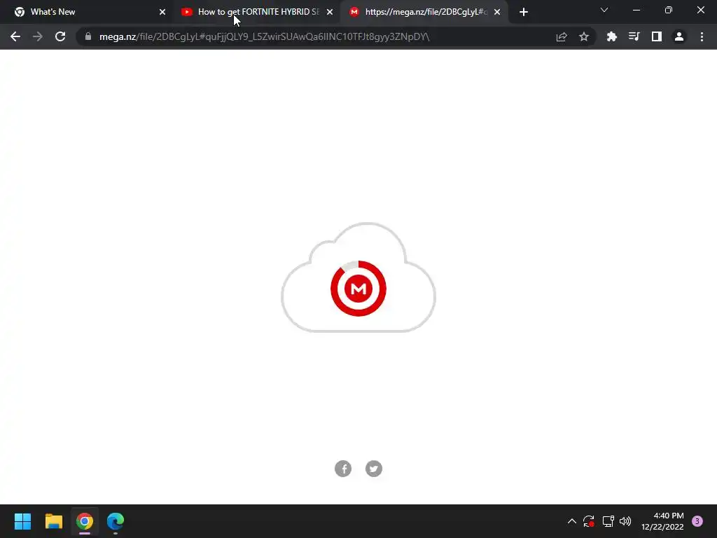Restore down the Chrome window
Viewport: 717px width, 538px height.
669,10
